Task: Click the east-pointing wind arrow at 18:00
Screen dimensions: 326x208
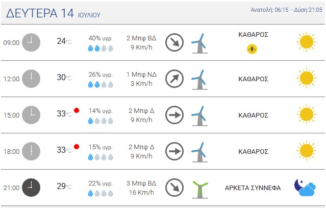Action: 174,151
